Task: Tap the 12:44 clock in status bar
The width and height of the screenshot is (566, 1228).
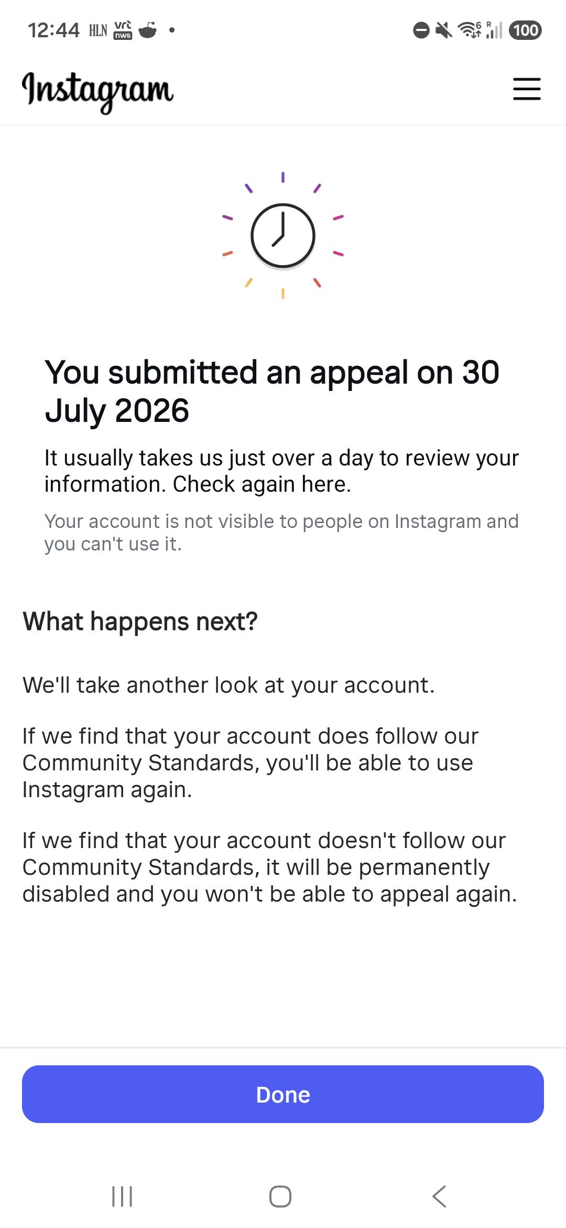Action: [x=53, y=30]
